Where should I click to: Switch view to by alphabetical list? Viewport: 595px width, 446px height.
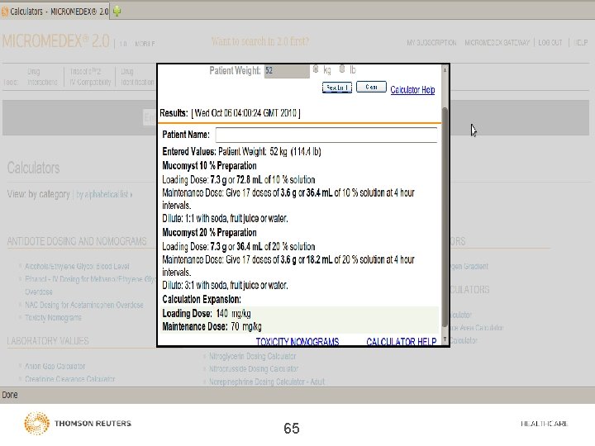[104, 195]
